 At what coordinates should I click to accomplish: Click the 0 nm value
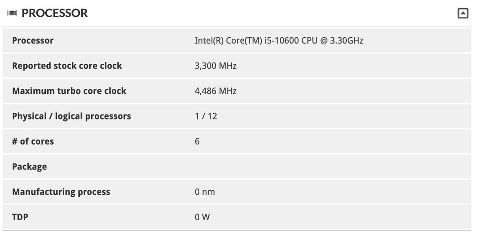point(204,192)
